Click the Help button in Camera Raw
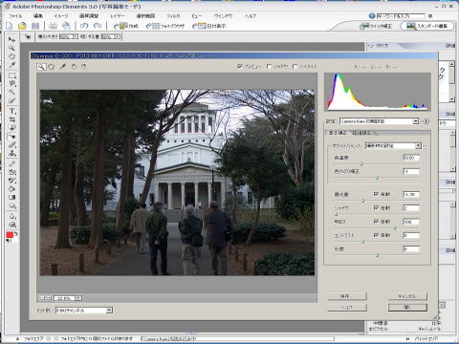Viewport: 459px width, 344px height. pos(347,308)
